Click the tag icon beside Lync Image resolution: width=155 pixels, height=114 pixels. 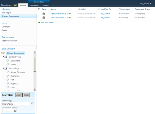[x=8, y=87]
